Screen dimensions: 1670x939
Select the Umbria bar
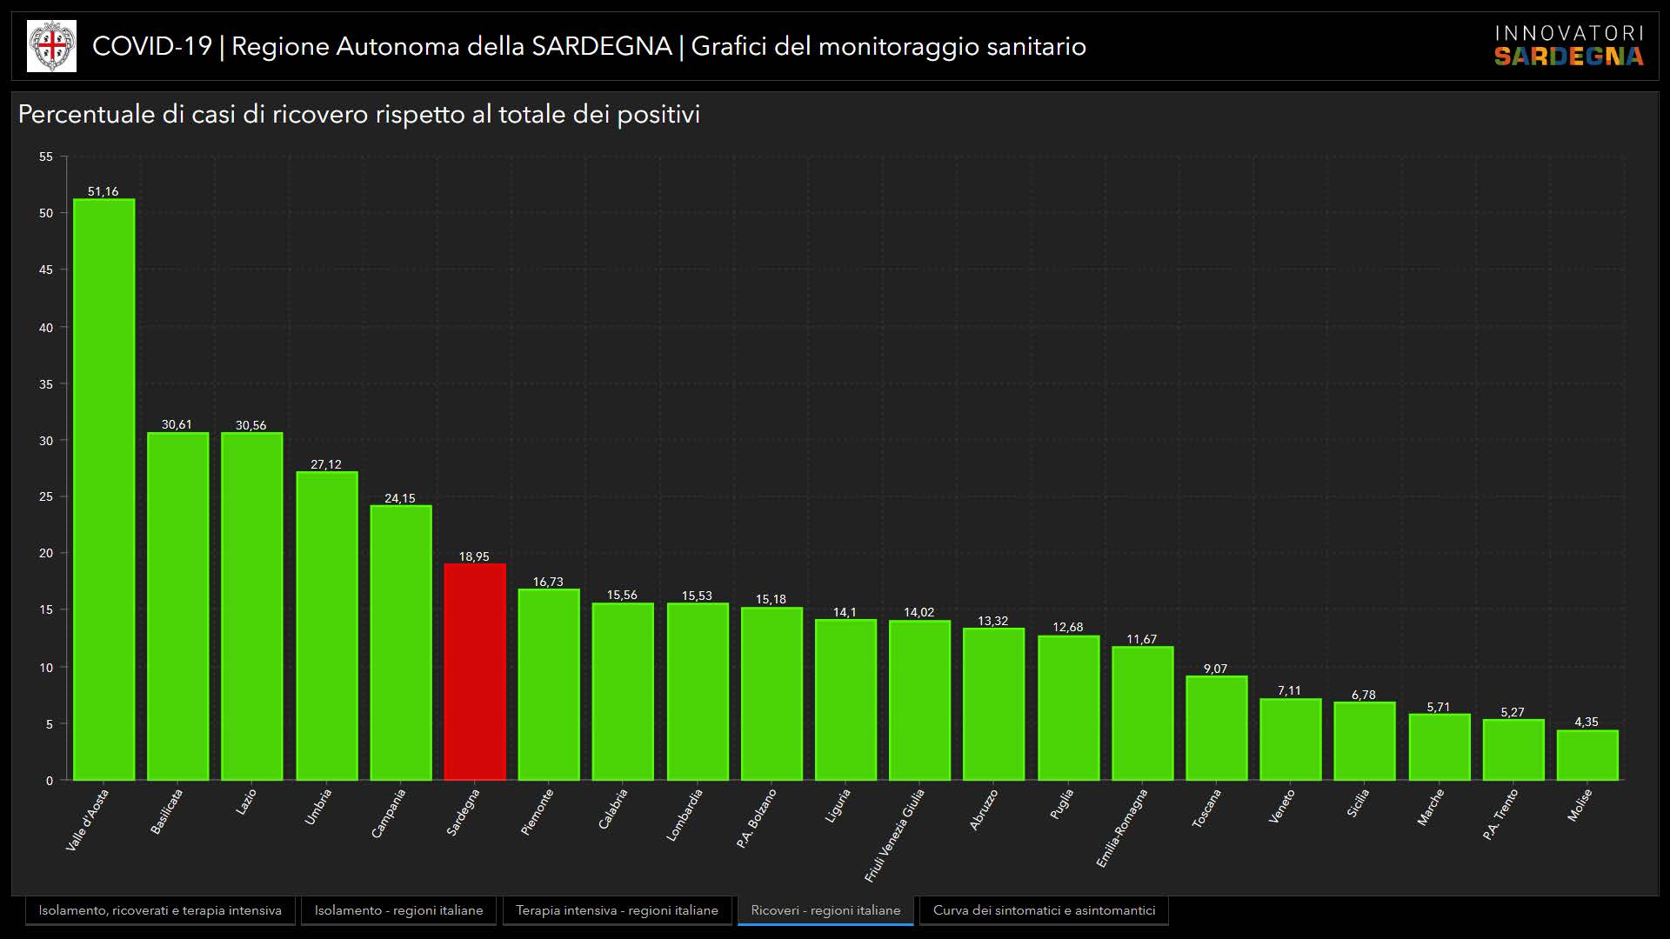326,626
